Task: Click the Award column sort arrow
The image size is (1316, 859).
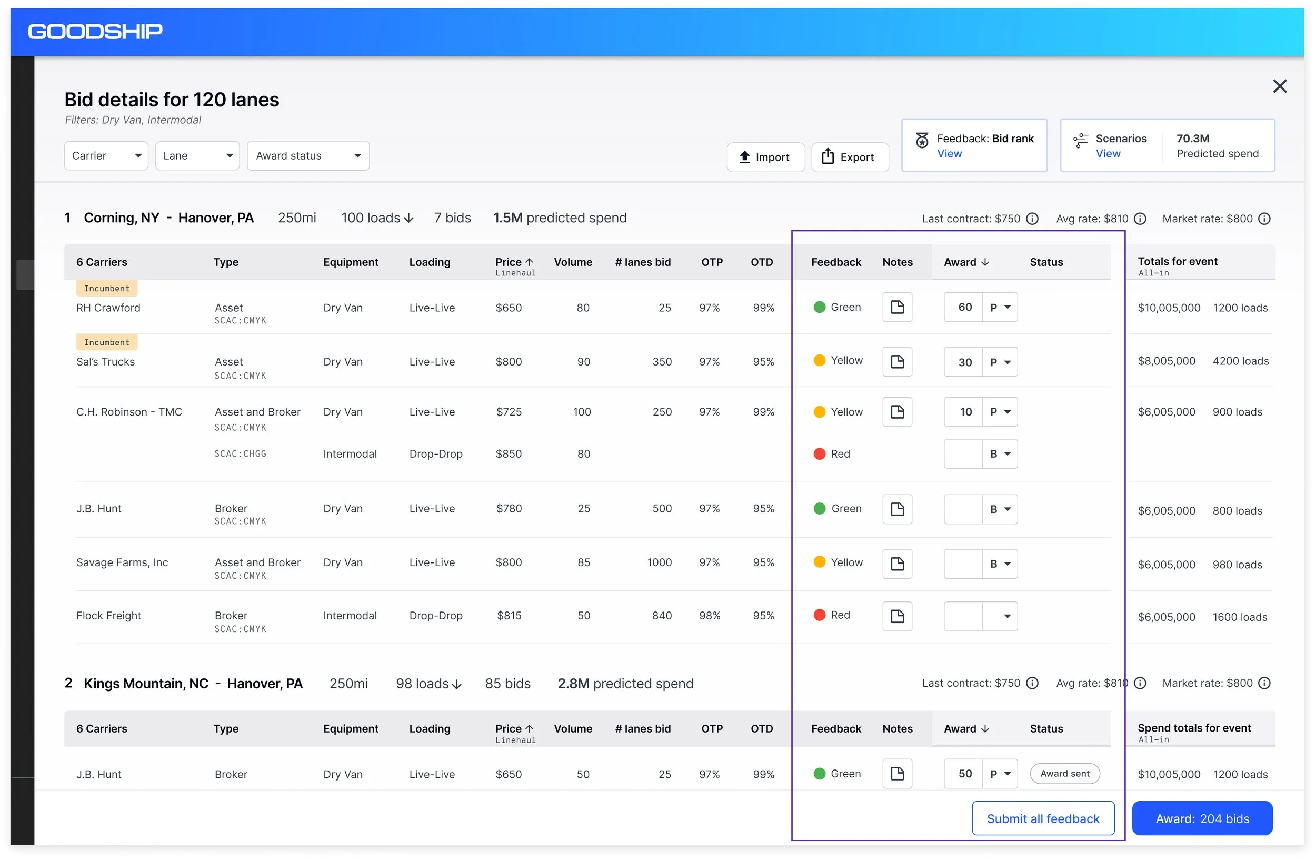Action: pos(985,262)
